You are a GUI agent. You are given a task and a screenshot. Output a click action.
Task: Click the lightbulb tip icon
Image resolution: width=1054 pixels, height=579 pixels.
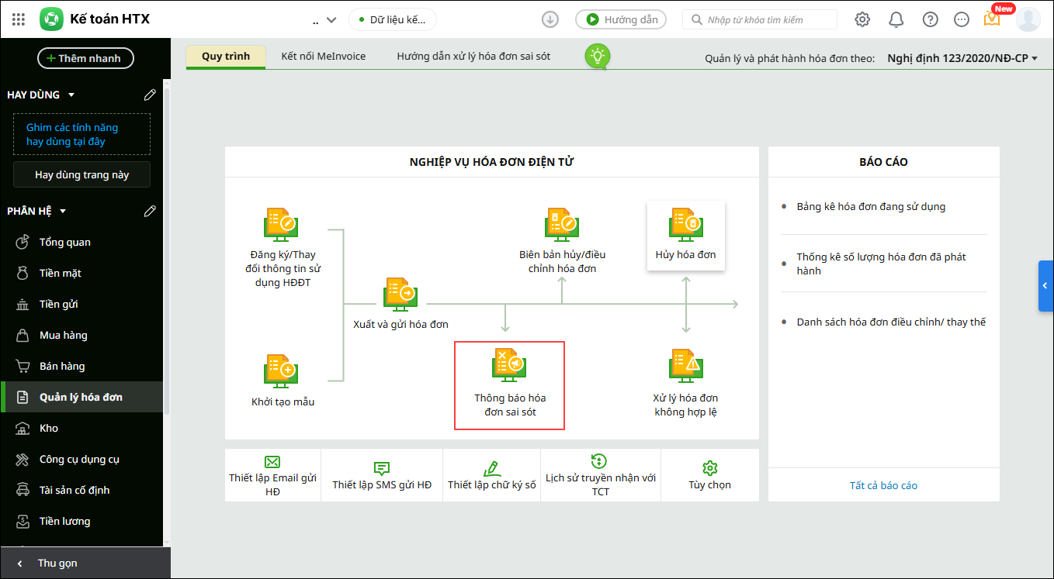(x=597, y=56)
